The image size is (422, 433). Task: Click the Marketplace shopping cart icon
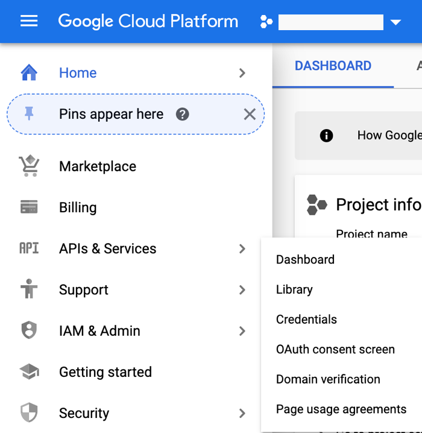[29, 166]
